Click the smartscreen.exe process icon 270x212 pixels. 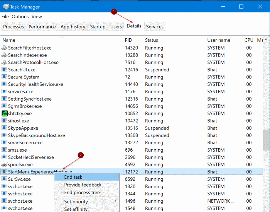(4, 143)
